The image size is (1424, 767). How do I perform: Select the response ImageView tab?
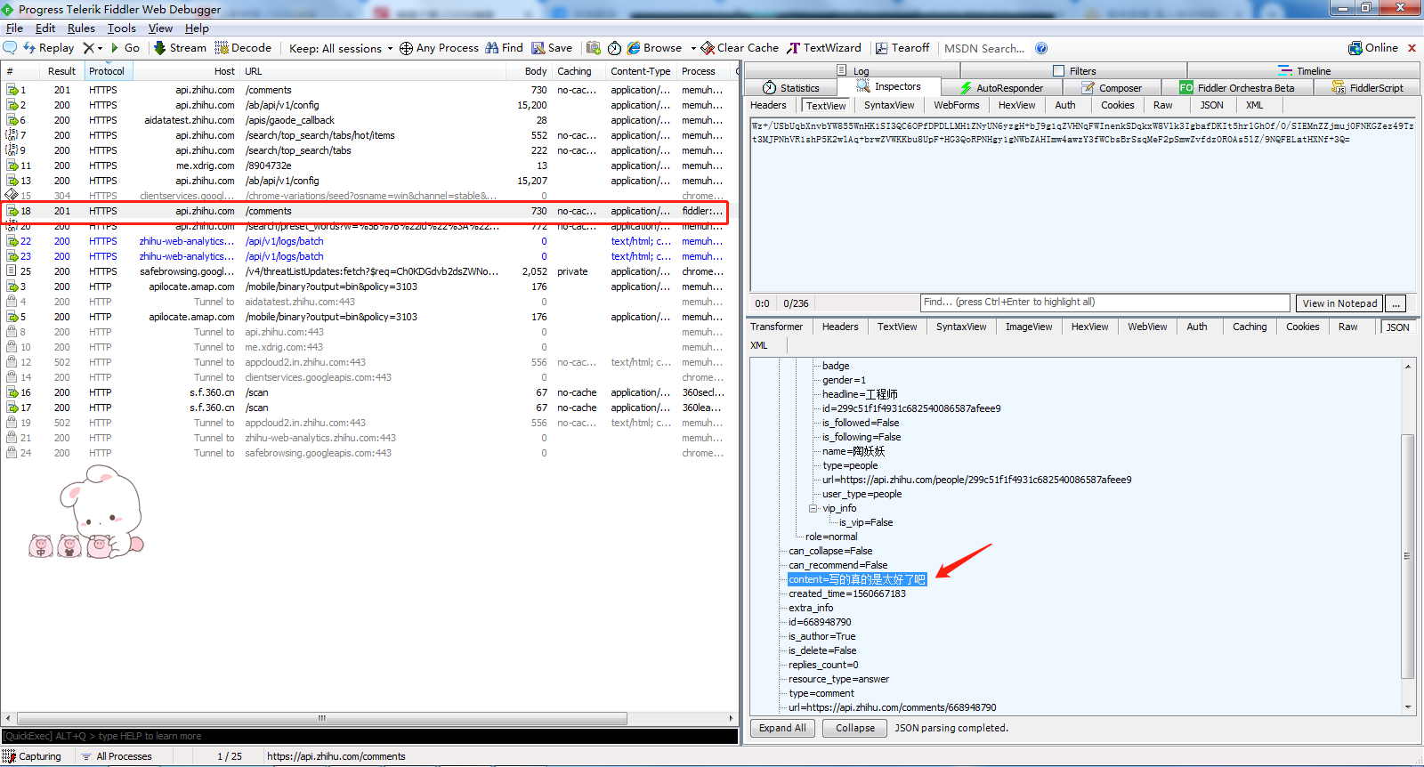(x=1029, y=327)
